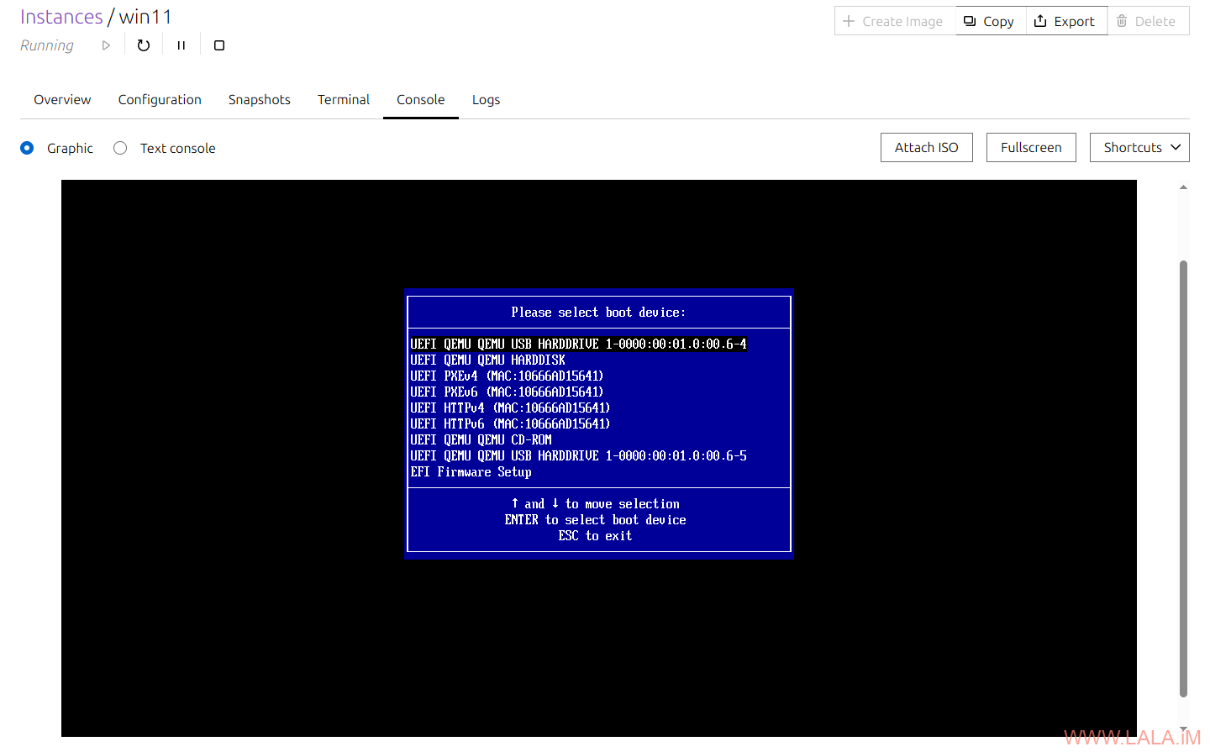Expand the Shortcuts dropdown
This screenshot has height=752, width=1210.
1139,147
